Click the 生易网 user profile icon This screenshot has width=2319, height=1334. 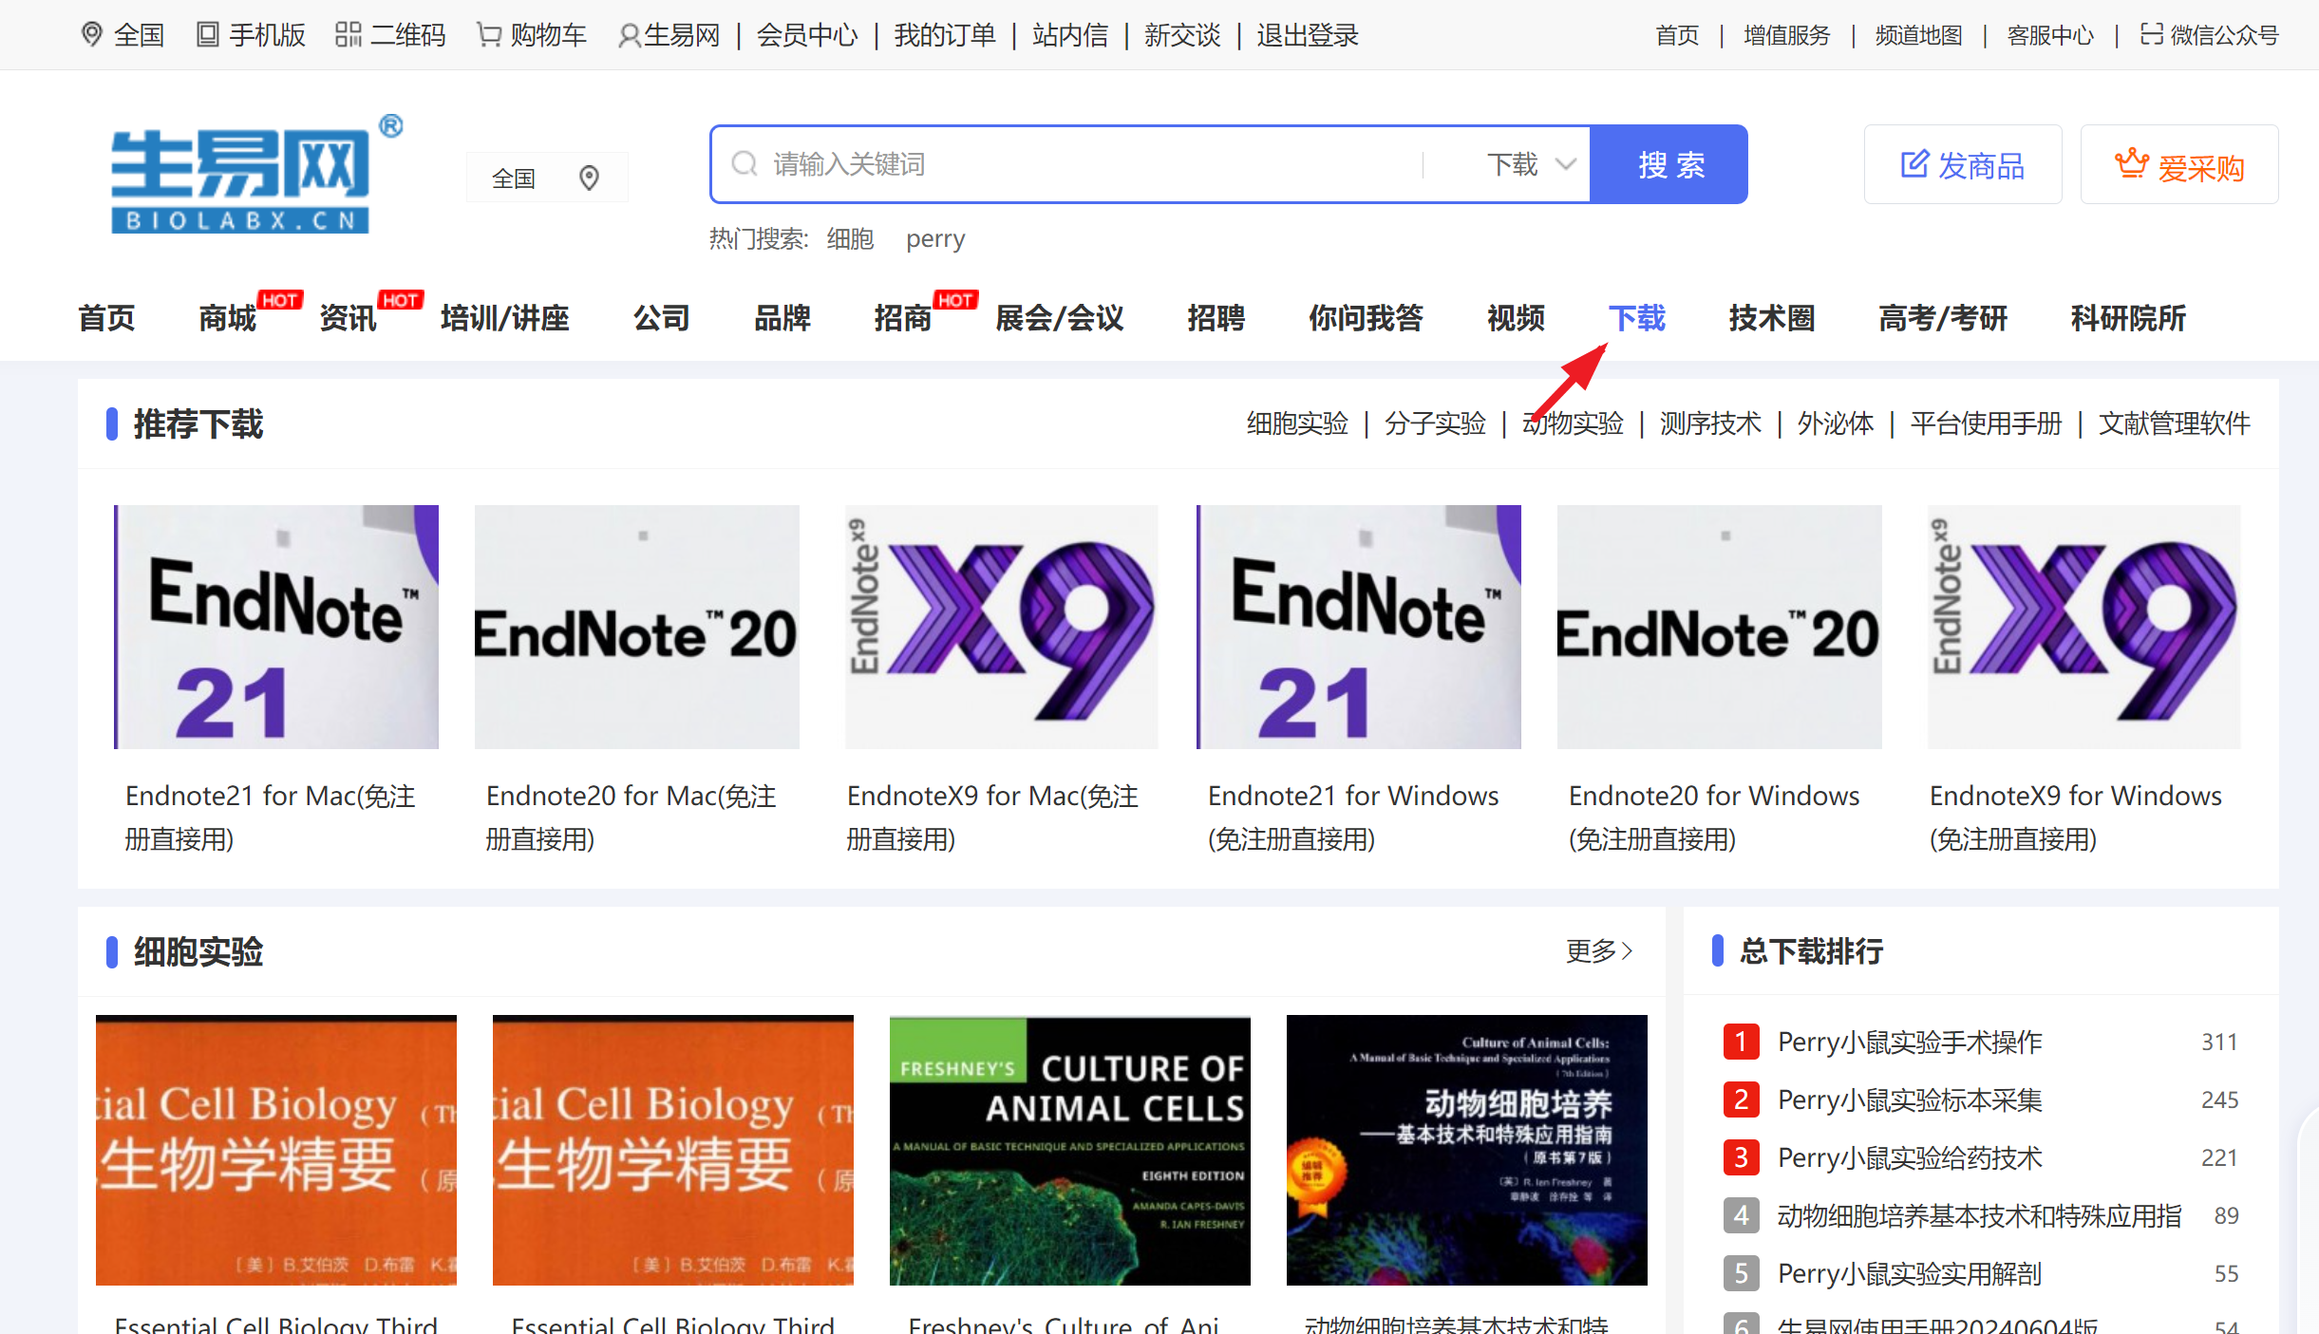(x=629, y=36)
